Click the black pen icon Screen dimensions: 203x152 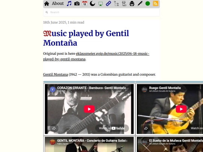140,4
